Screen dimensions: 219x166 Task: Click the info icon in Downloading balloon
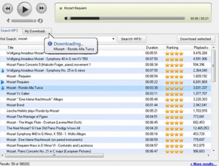pos(50,43)
